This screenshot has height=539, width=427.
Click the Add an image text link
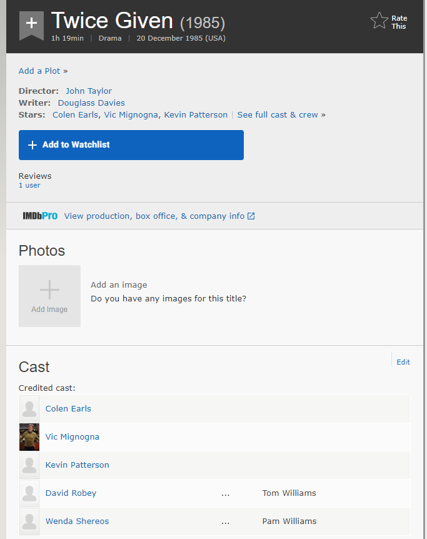pyautogui.click(x=119, y=285)
